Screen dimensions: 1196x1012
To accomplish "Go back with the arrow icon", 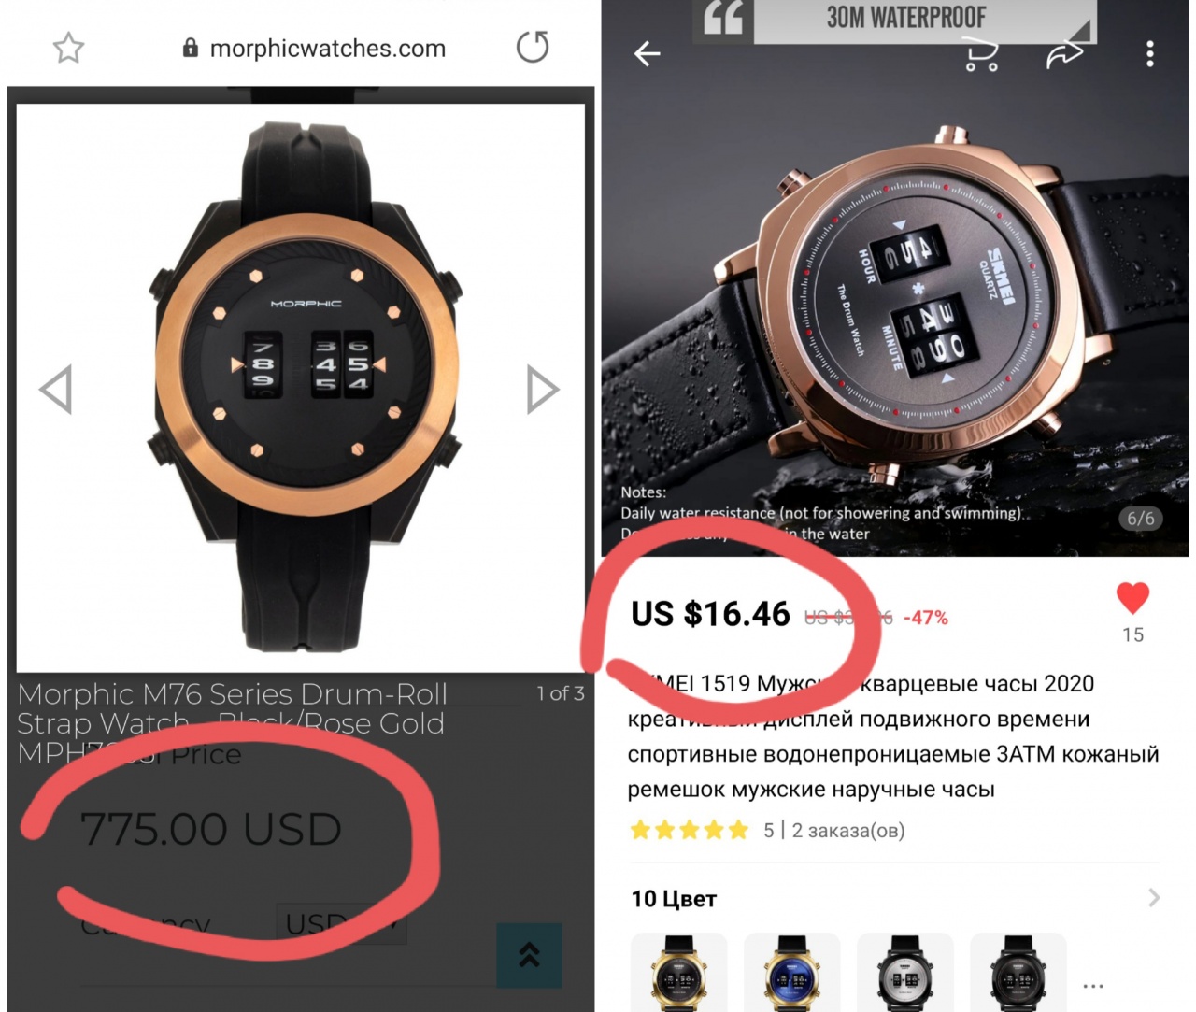I will 647,54.
